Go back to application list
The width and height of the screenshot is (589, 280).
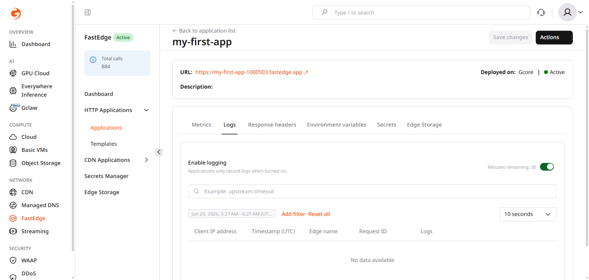pyautogui.click(x=204, y=31)
